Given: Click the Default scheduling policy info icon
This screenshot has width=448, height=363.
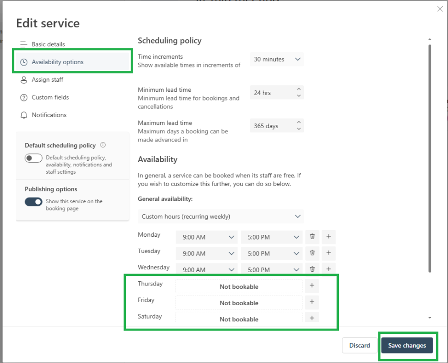Looking at the screenshot, I should 103,145.
